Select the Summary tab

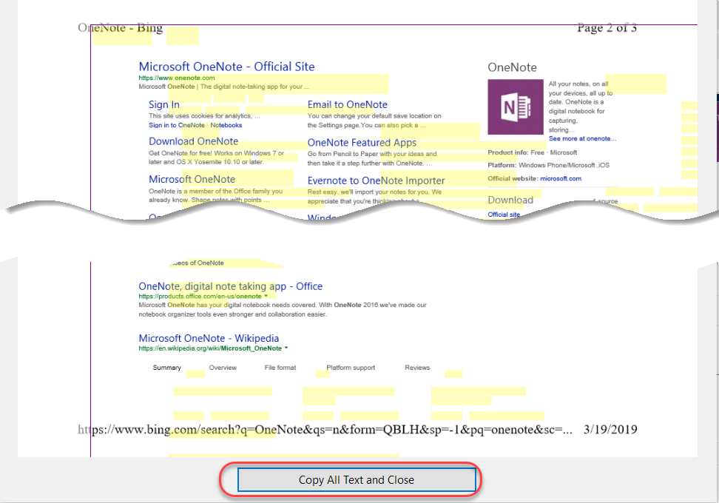[x=167, y=367]
